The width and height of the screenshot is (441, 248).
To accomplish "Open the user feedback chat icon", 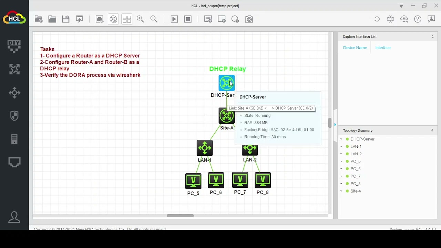I will (431, 19).
